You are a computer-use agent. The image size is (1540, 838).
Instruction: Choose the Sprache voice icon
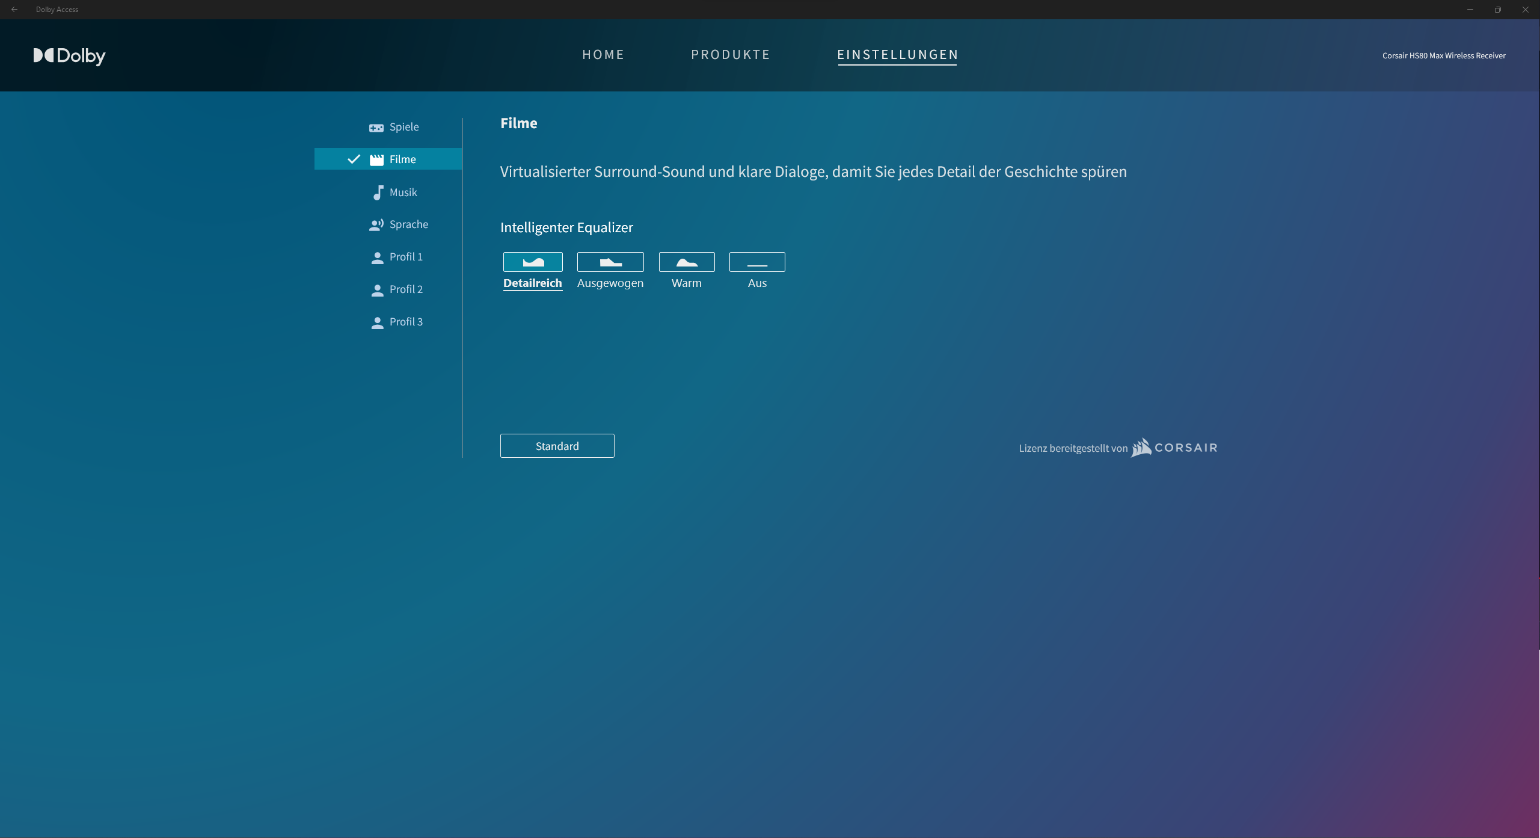tap(376, 225)
